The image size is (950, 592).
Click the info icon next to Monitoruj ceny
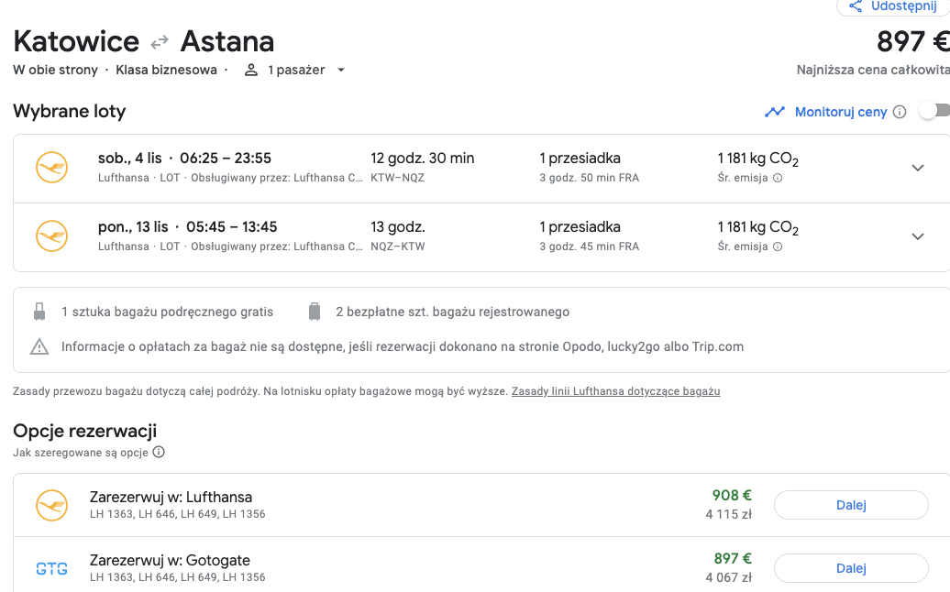(900, 112)
